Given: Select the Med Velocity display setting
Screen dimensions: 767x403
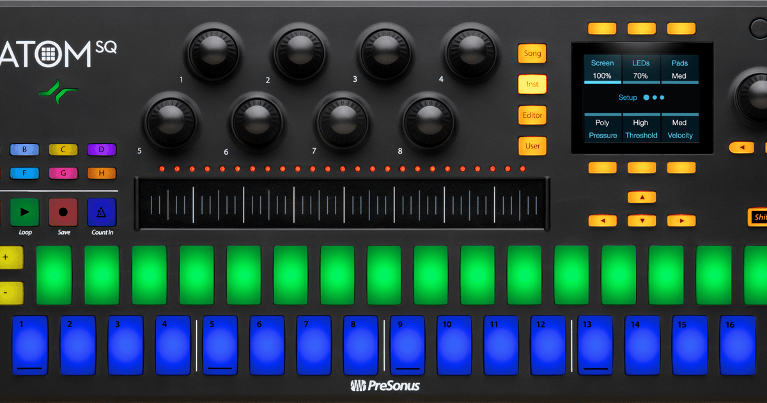Looking at the screenshot, I should point(679,129).
